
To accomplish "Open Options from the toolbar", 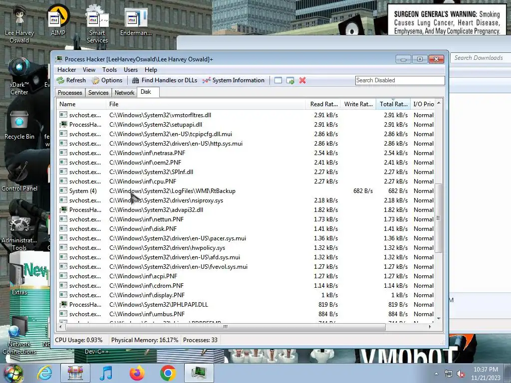I will click(107, 80).
